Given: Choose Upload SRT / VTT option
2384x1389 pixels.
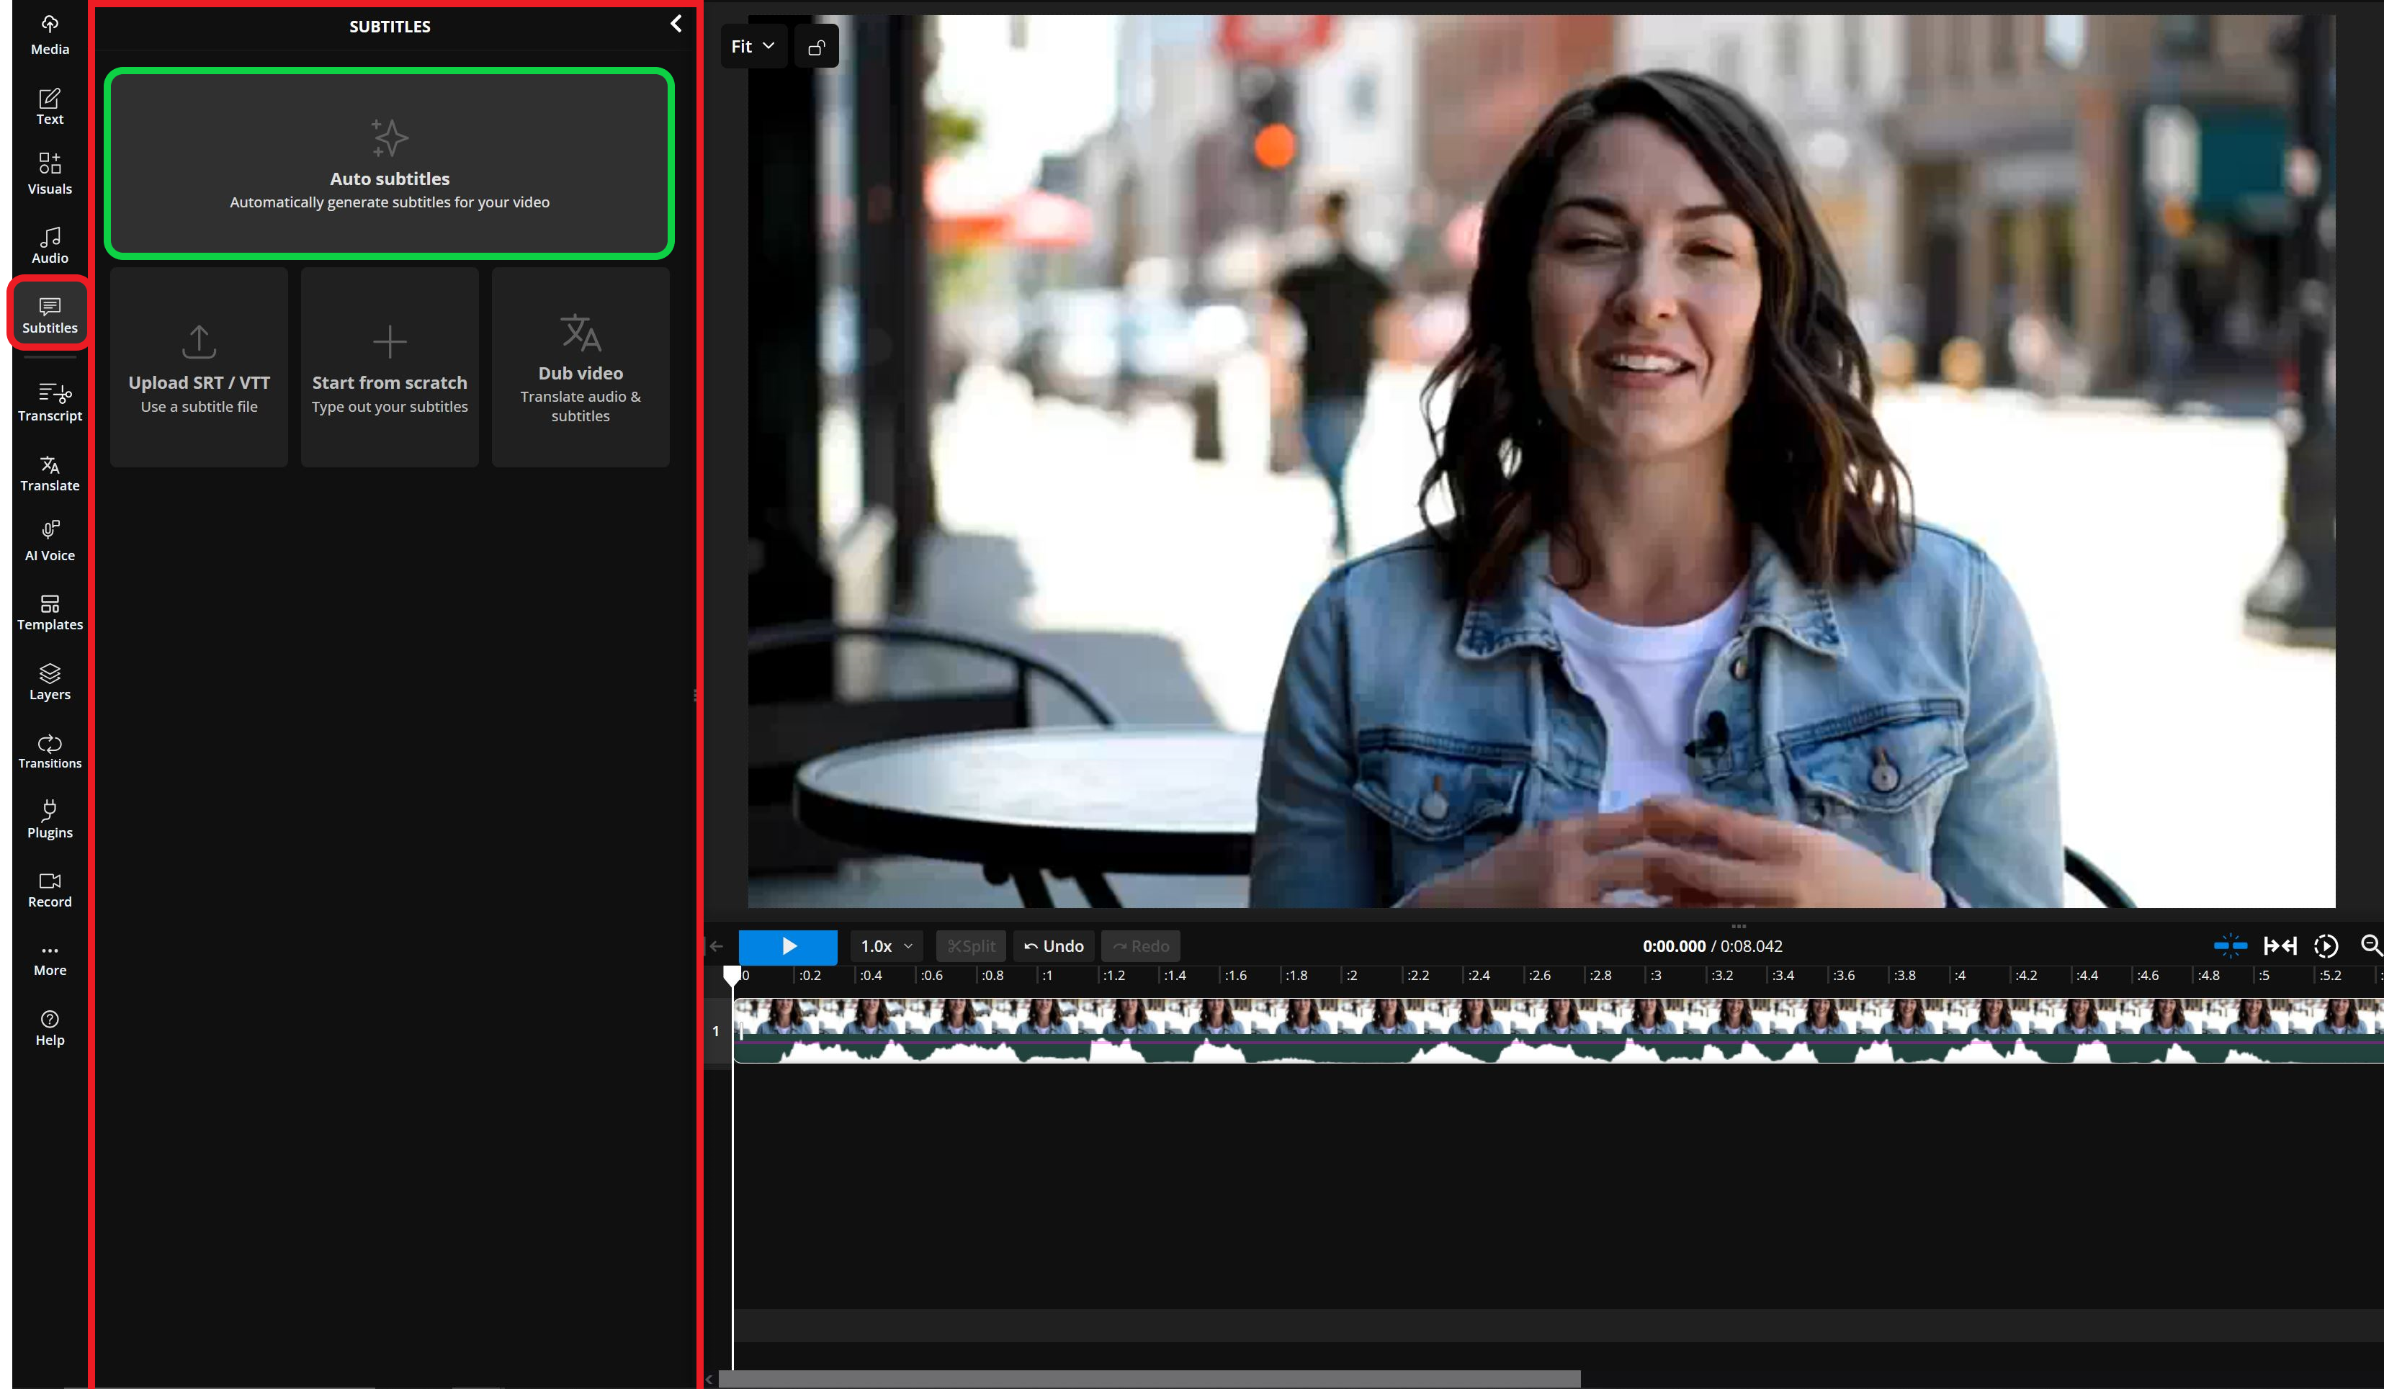Looking at the screenshot, I should (x=198, y=367).
